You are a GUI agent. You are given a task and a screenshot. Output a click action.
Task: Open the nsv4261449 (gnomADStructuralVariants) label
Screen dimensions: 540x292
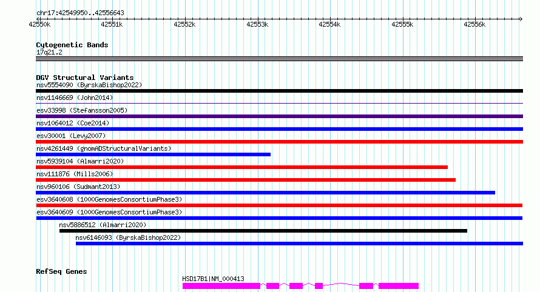(104, 148)
